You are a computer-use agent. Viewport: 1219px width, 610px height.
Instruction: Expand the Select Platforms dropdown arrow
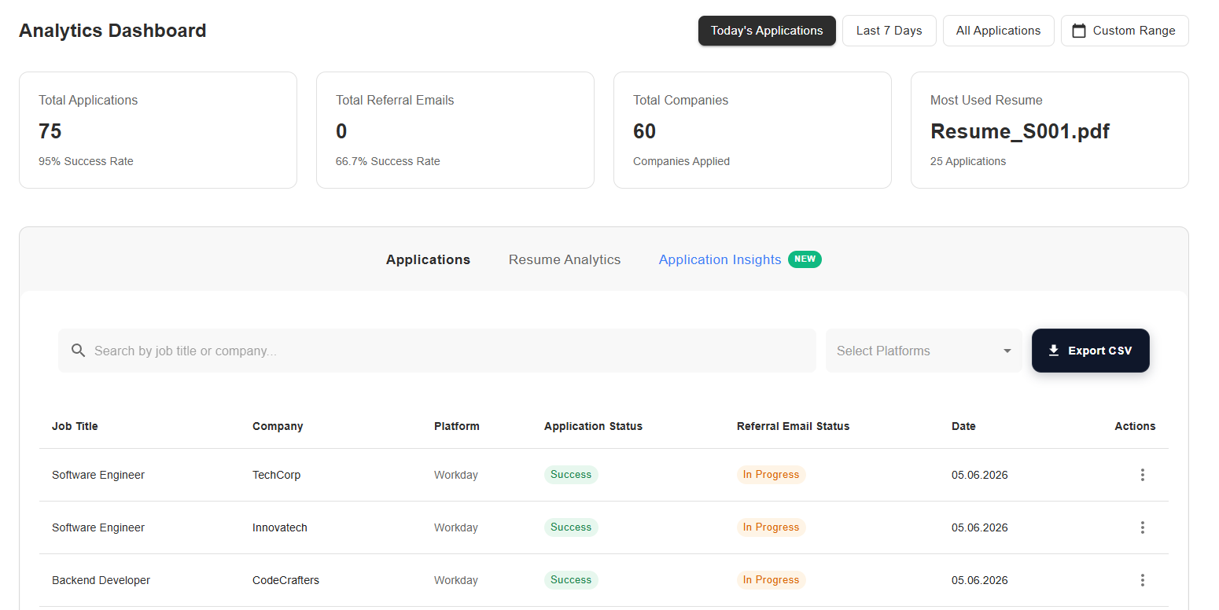point(1007,351)
